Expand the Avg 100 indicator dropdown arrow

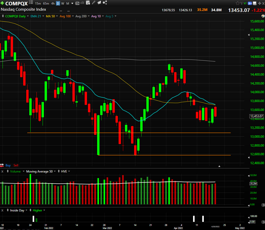[x=73, y=16]
